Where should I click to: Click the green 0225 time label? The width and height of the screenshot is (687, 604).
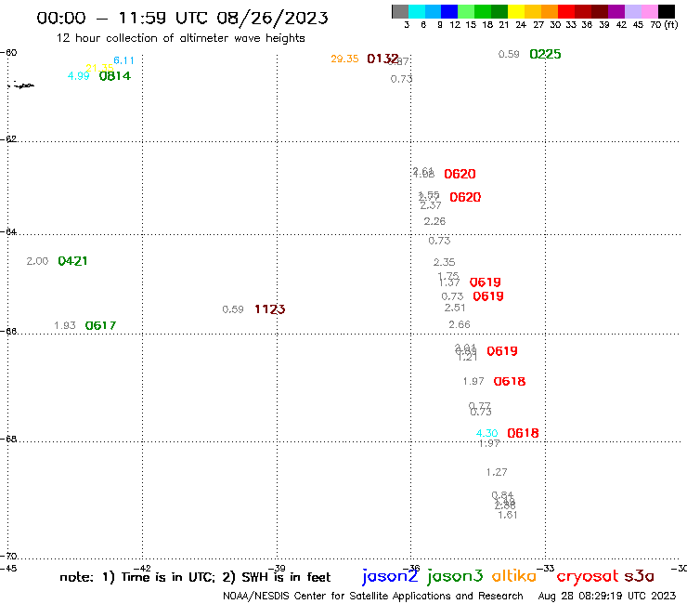[x=545, y=54]
